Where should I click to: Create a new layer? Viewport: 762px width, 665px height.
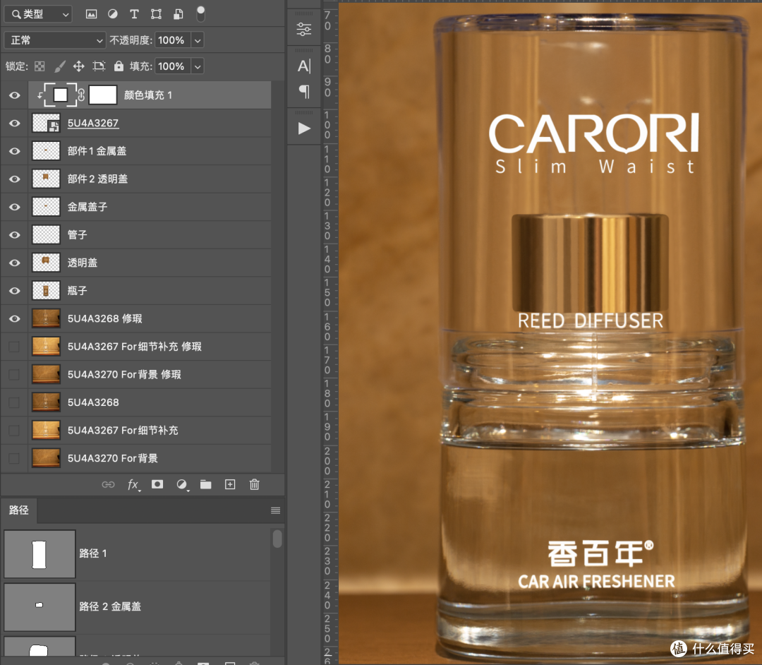[230, 484]
